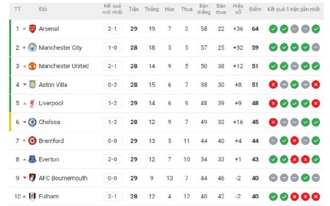Open the Brentford team page link
330x206 pixels.
tap(51, 140)
